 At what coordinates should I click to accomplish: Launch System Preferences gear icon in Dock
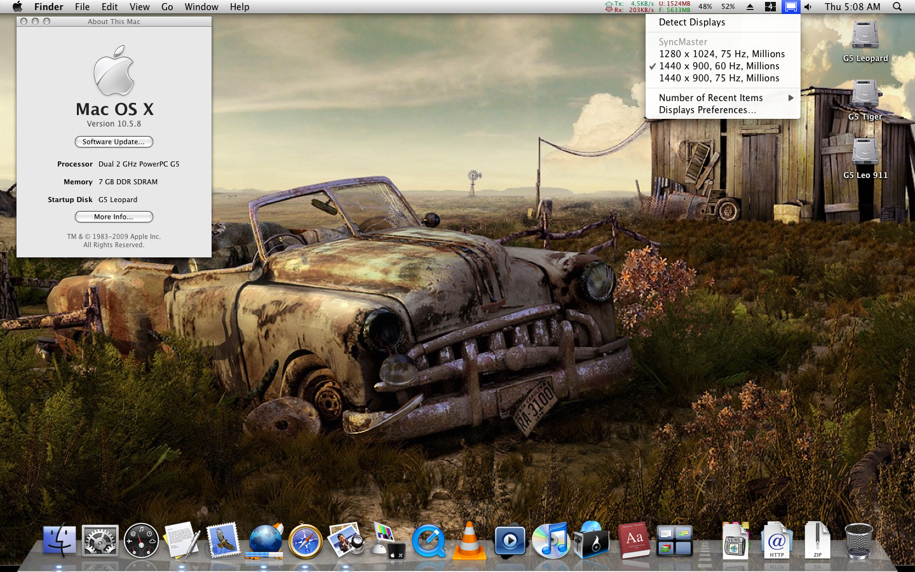(x=100, y=541)
